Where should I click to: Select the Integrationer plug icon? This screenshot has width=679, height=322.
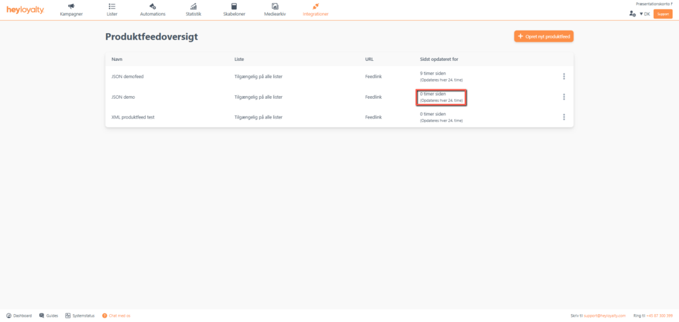click(x=315, y=7)
